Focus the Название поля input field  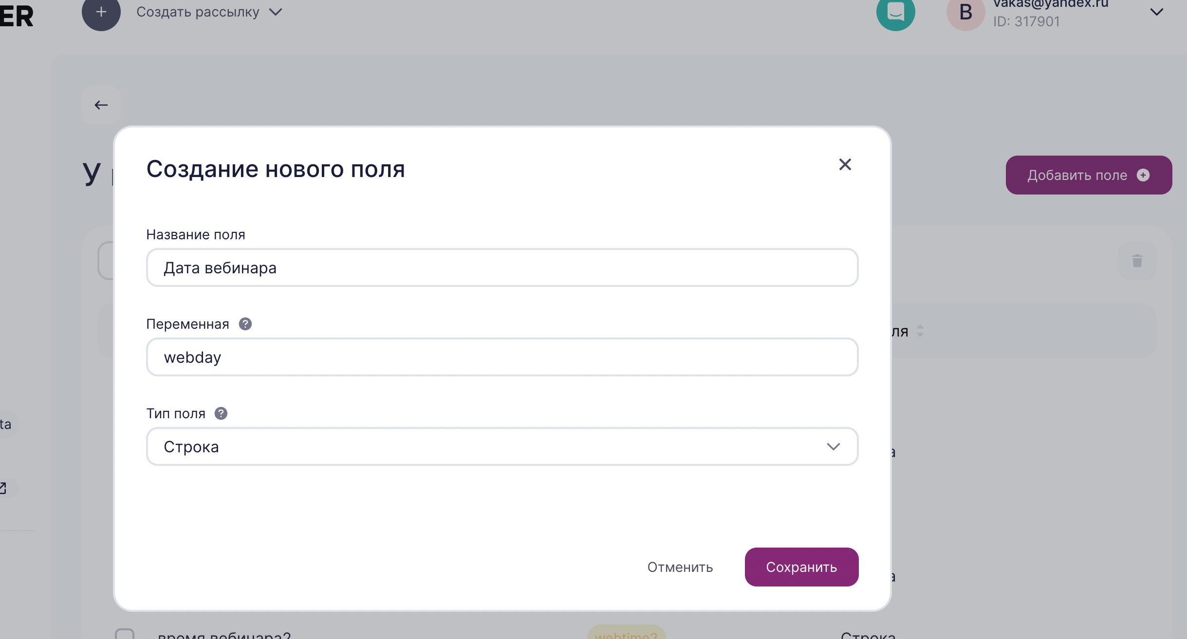pyautogui.click(x=502, y=267)
